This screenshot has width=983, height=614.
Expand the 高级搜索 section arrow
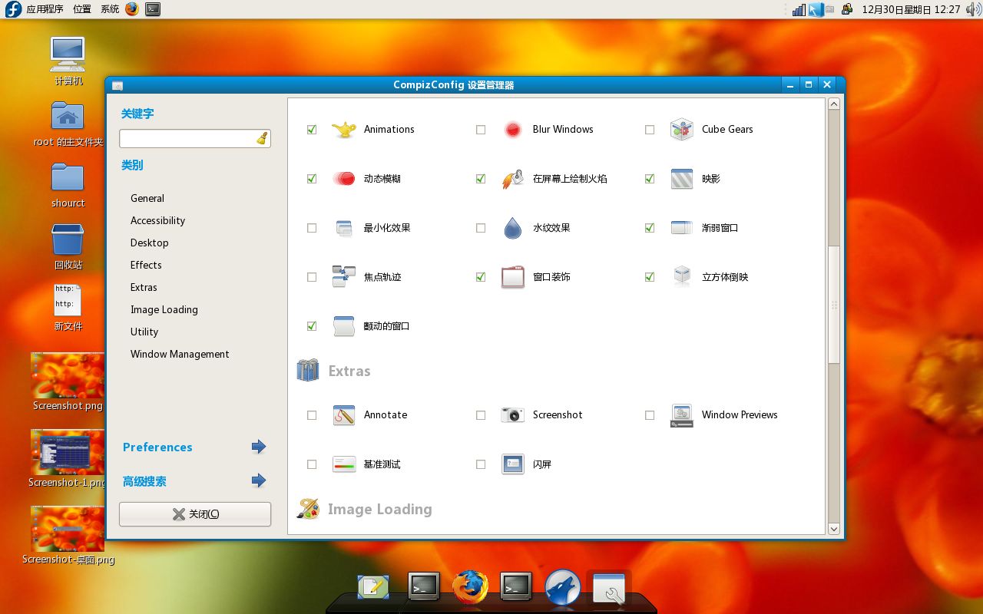(x=258, y=481)
